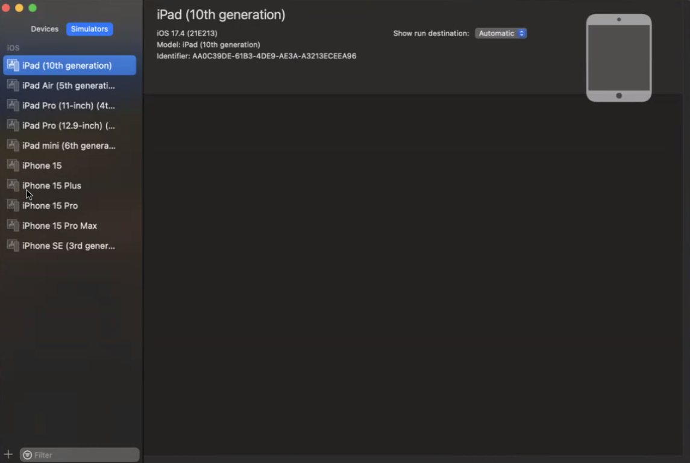This screenshot has height=463, width=690.
Task: Click the iOS 17.4 (21E213) version text
Action: [187, 34]
